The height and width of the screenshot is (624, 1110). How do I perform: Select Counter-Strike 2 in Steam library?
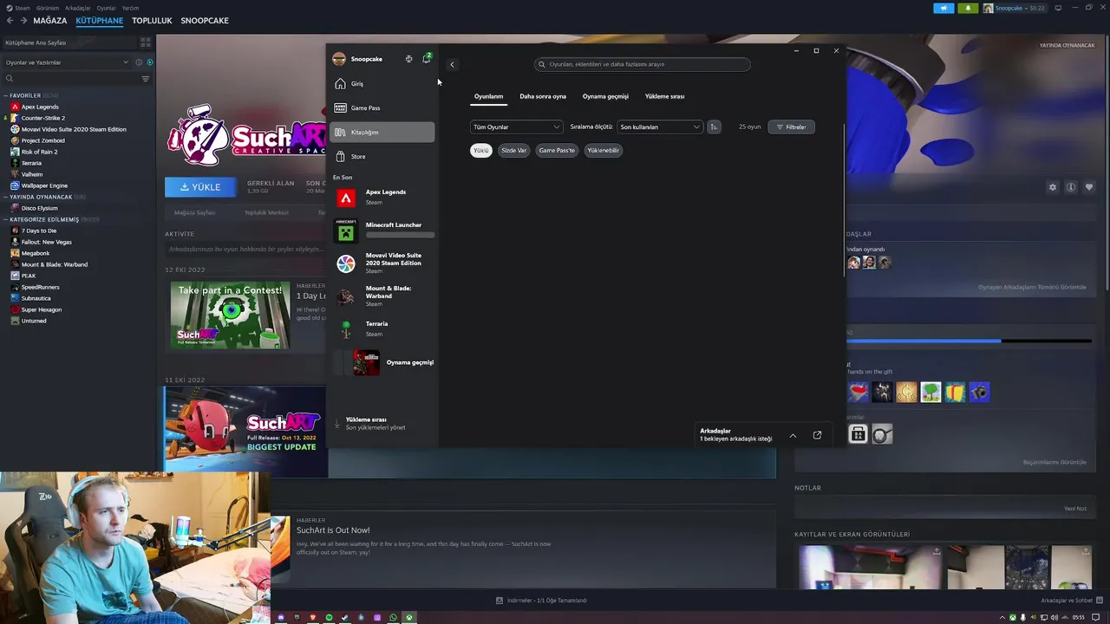(x=43, y=118)
